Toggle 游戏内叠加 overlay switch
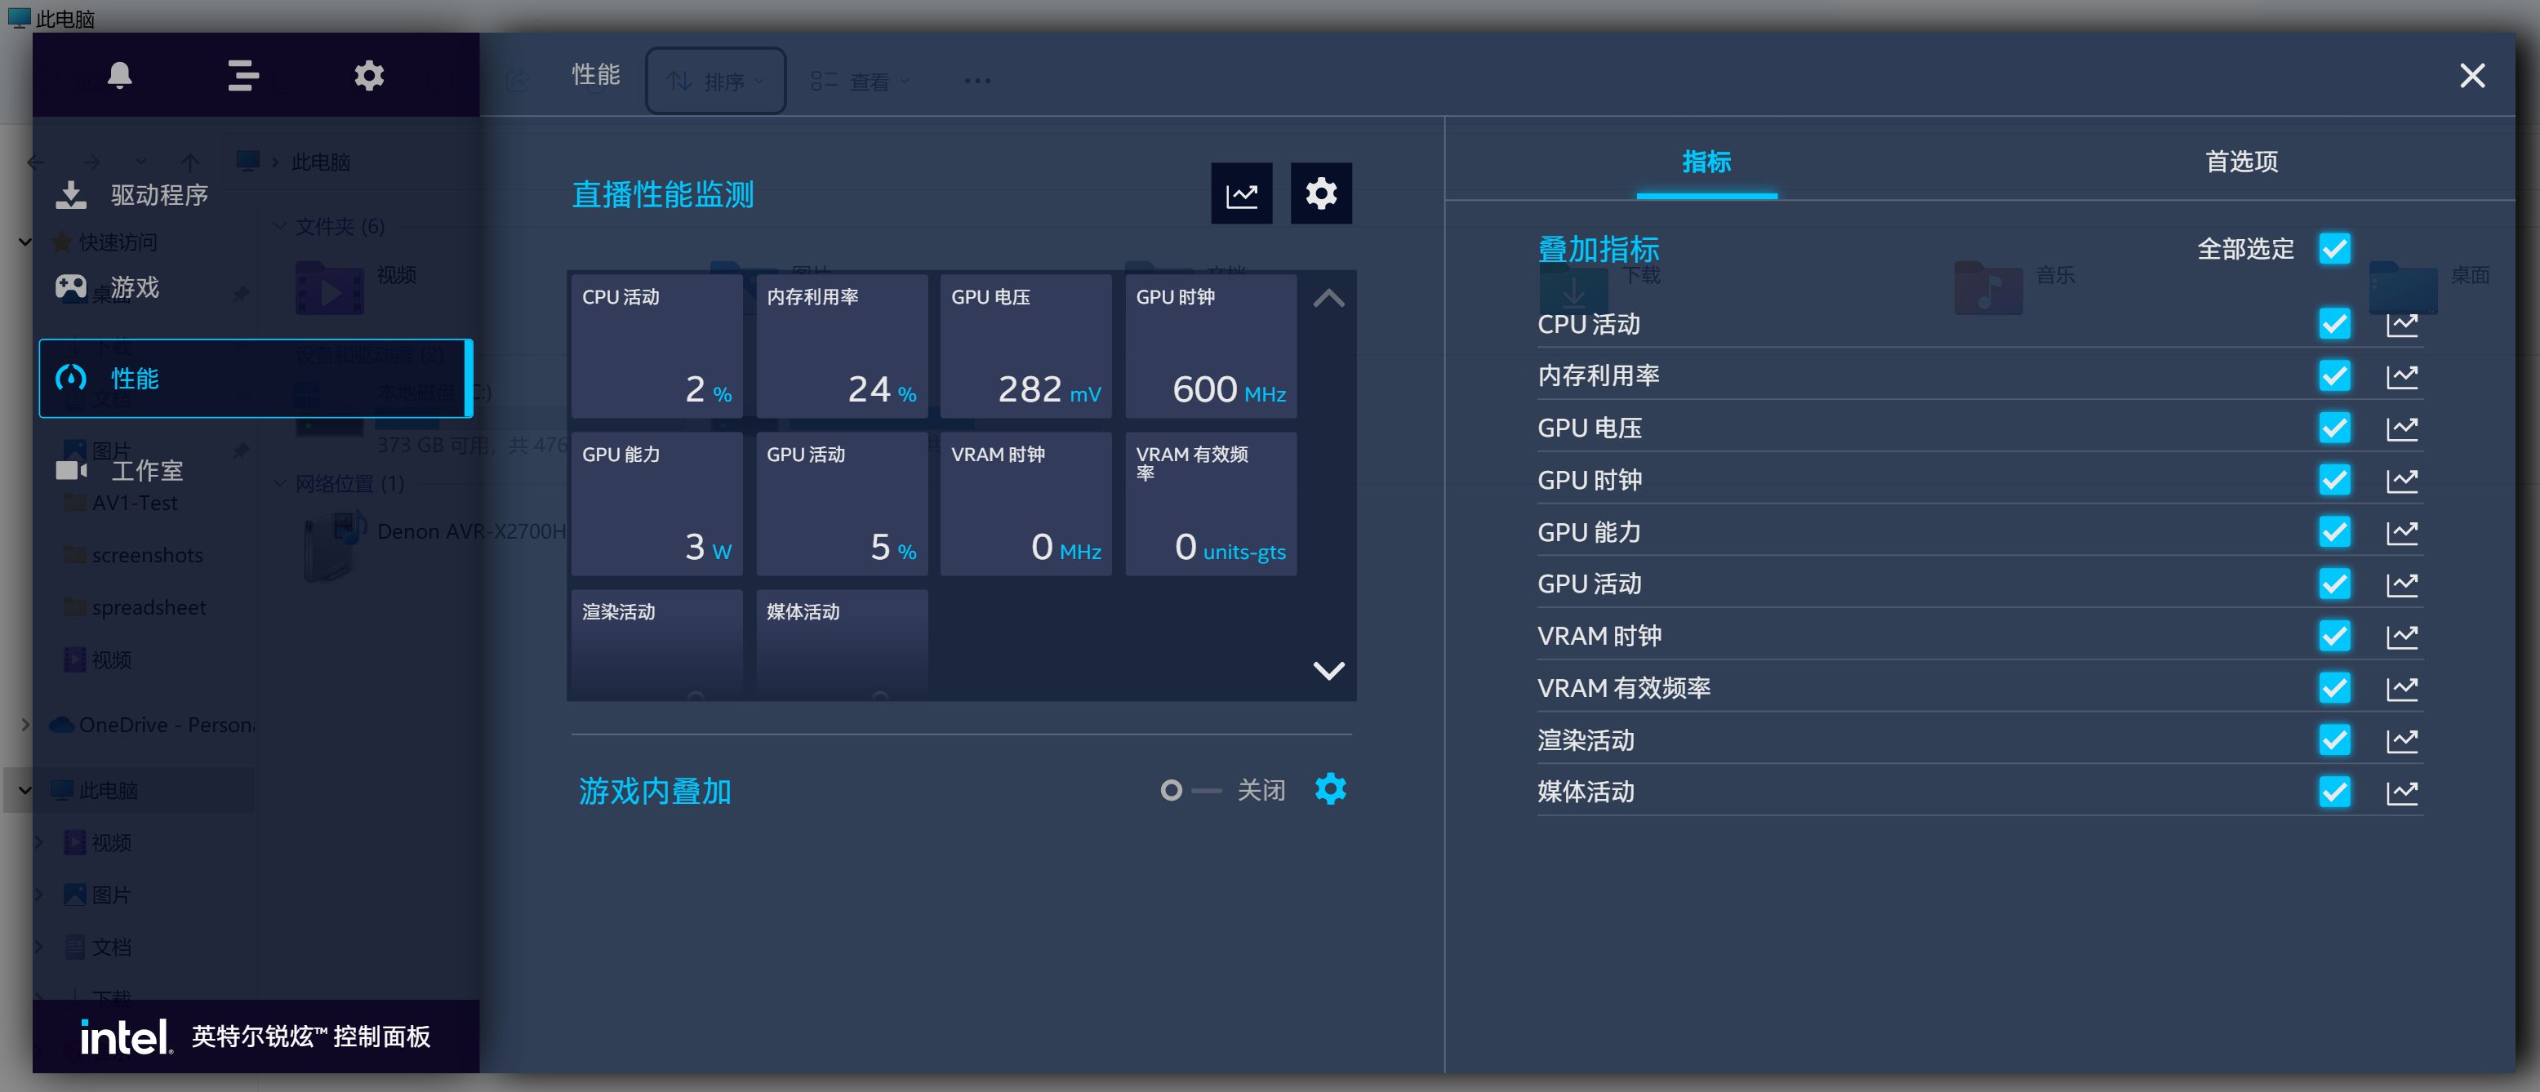The width and height of the screenshot is (2540, 1092). 1190,790
